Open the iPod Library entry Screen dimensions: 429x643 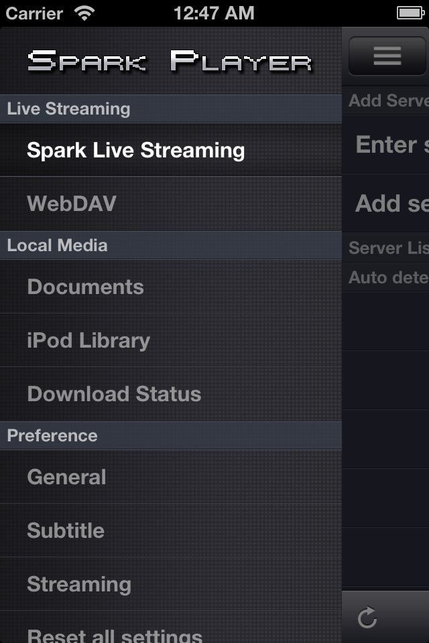click(x=171, y=340)
